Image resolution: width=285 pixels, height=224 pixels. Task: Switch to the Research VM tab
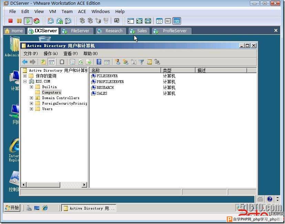click(111, 31)
